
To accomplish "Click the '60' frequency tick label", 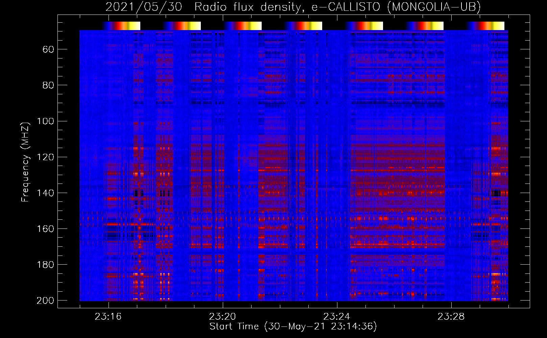I will (48, 50).
